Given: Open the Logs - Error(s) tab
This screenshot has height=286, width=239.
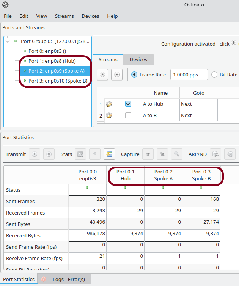Looking at the screenshot, I should coord(68,279).
